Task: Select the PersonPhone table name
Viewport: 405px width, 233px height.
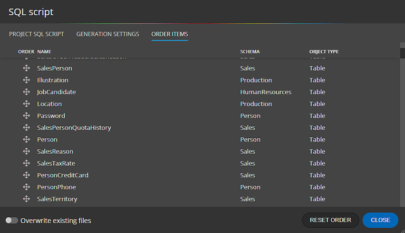Action: pos(56,187)
